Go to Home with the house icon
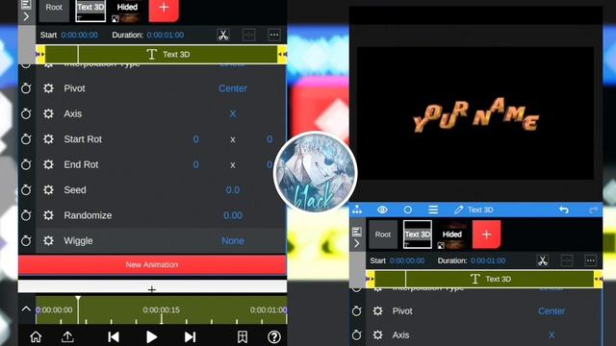 tap(36, 336)
